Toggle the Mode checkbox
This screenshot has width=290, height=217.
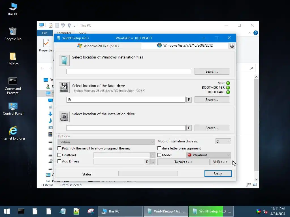[x=159, y=155]
